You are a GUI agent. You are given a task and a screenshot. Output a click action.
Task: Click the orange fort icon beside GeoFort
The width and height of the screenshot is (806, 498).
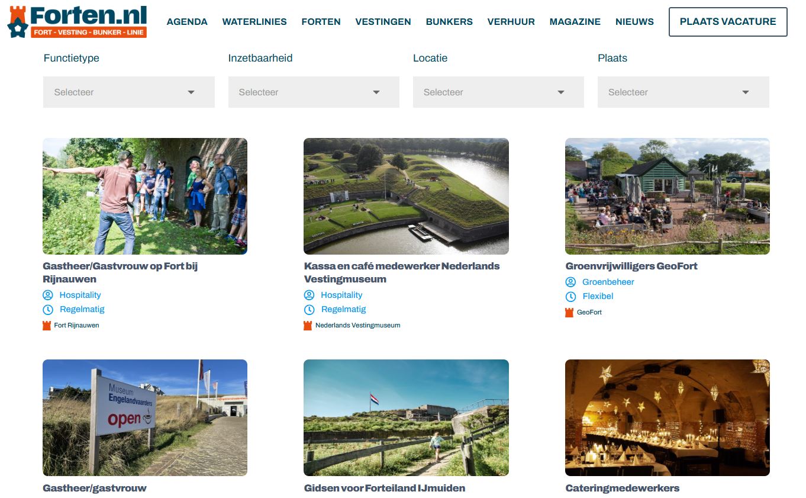tap(569, 312)
